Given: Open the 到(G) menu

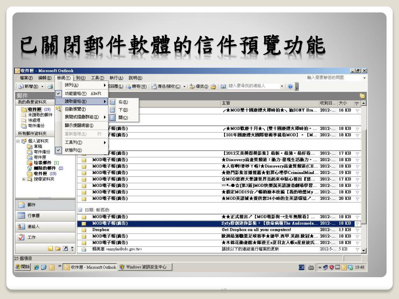Looking at the screenshot, I should tap(81, 78).
